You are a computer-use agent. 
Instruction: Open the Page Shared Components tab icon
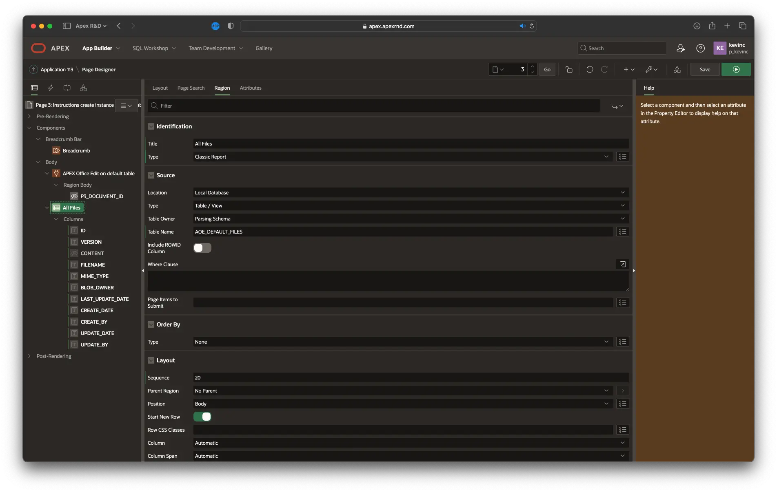tap(83, 88)
